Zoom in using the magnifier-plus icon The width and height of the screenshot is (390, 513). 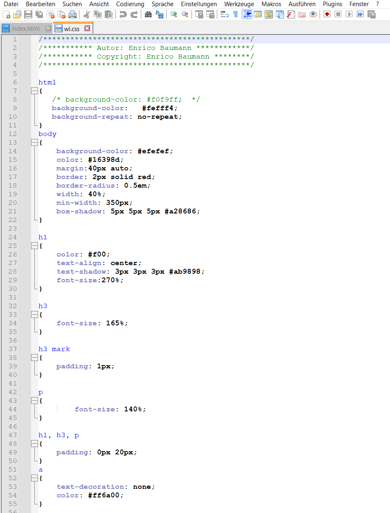tap(174, 14)
